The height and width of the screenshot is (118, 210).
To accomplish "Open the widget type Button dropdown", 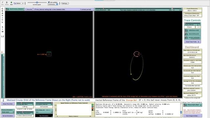I will 19,3.
